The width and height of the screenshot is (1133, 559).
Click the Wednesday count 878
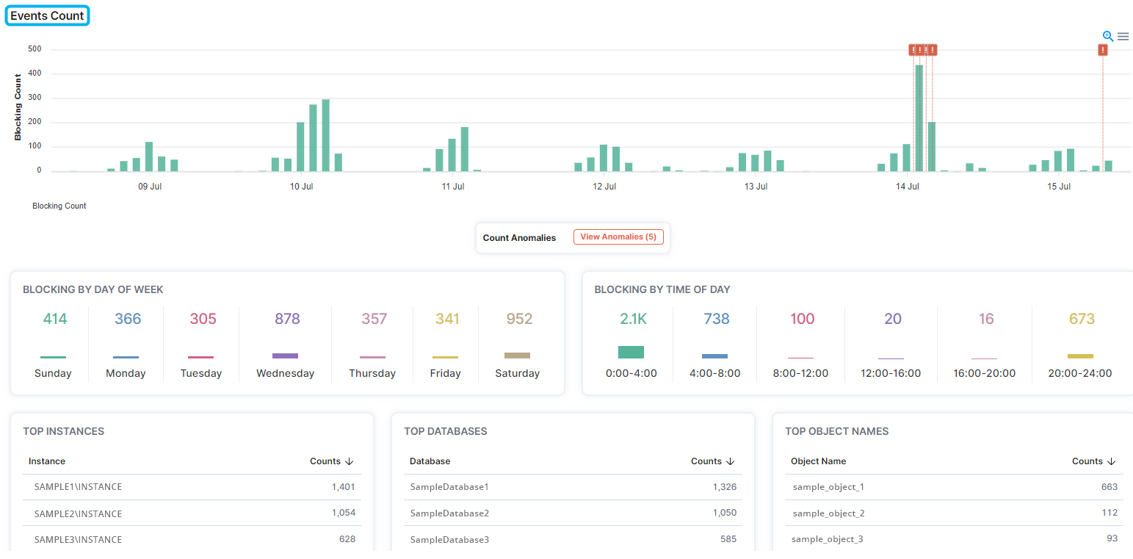(287, 319)
